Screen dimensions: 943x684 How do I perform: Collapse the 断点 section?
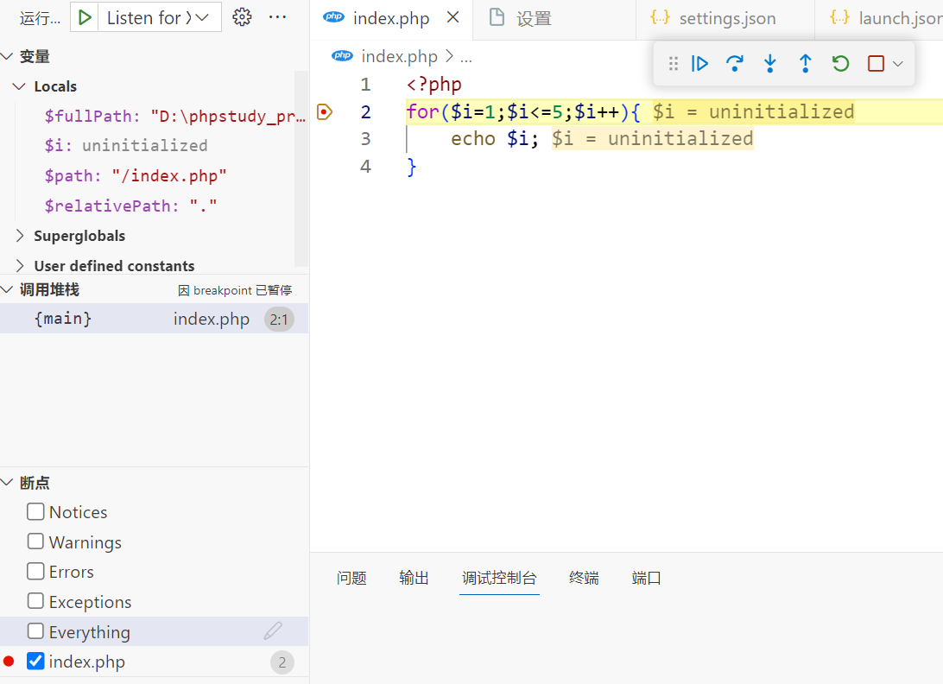[x=7, y=483]
